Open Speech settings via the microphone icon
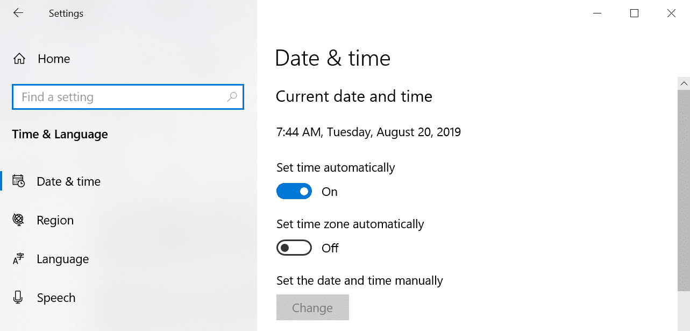 (18, 298)
